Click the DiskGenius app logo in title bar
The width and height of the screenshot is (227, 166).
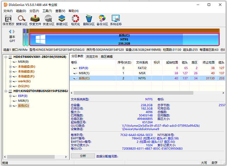click(6, 5)
